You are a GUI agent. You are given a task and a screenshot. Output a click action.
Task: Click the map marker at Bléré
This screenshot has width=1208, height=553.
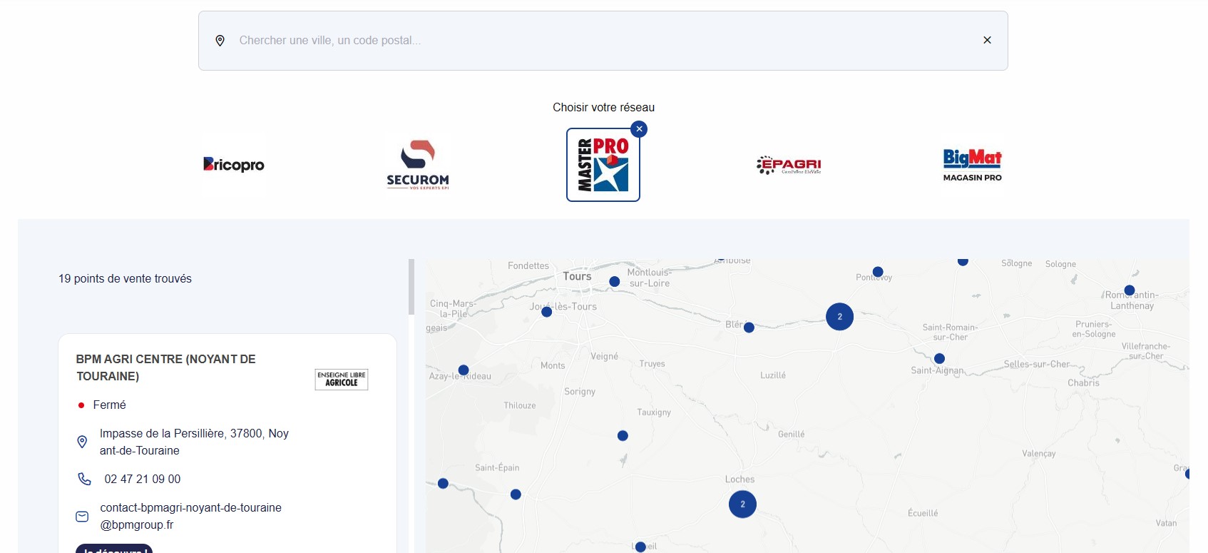click(749, 328)
